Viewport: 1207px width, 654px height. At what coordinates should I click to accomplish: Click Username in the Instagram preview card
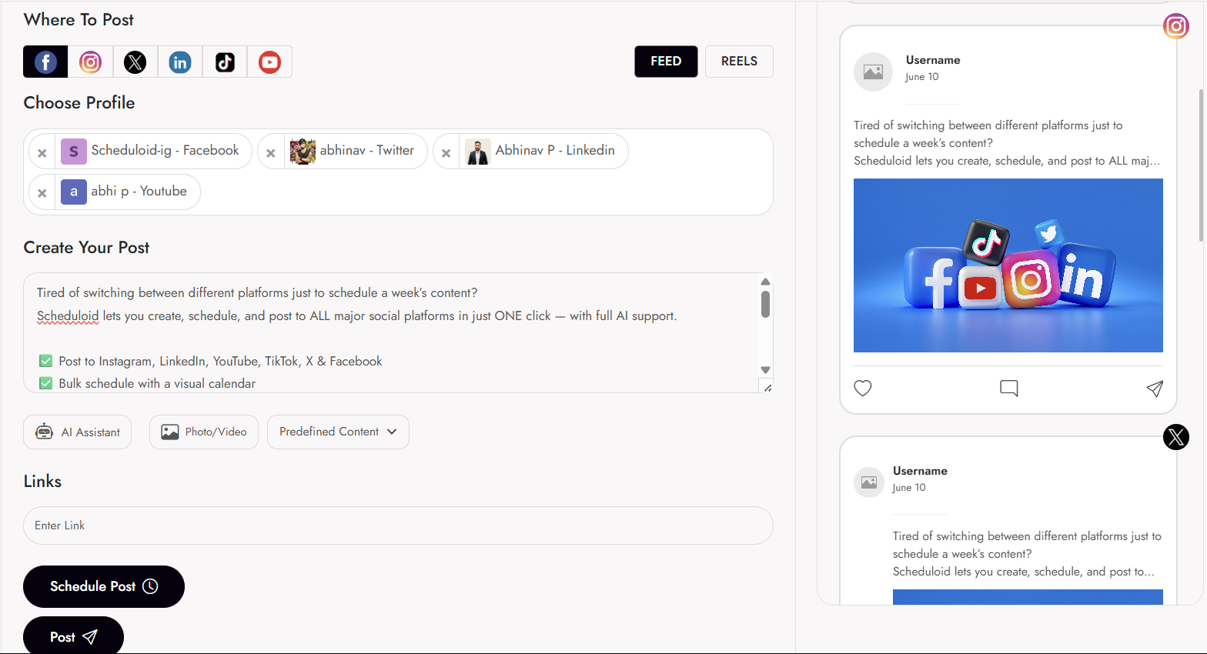point(933,60)
